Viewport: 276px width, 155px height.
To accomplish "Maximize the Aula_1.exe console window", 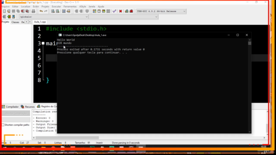I will (x=238, y=35).
